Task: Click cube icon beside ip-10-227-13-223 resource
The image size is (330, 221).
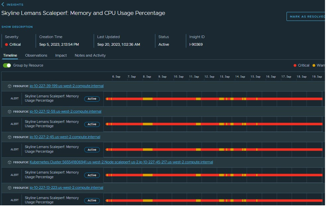Action: pyautogui.click(x=10, y=188)
